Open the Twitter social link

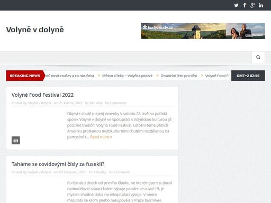pos(236,5)
